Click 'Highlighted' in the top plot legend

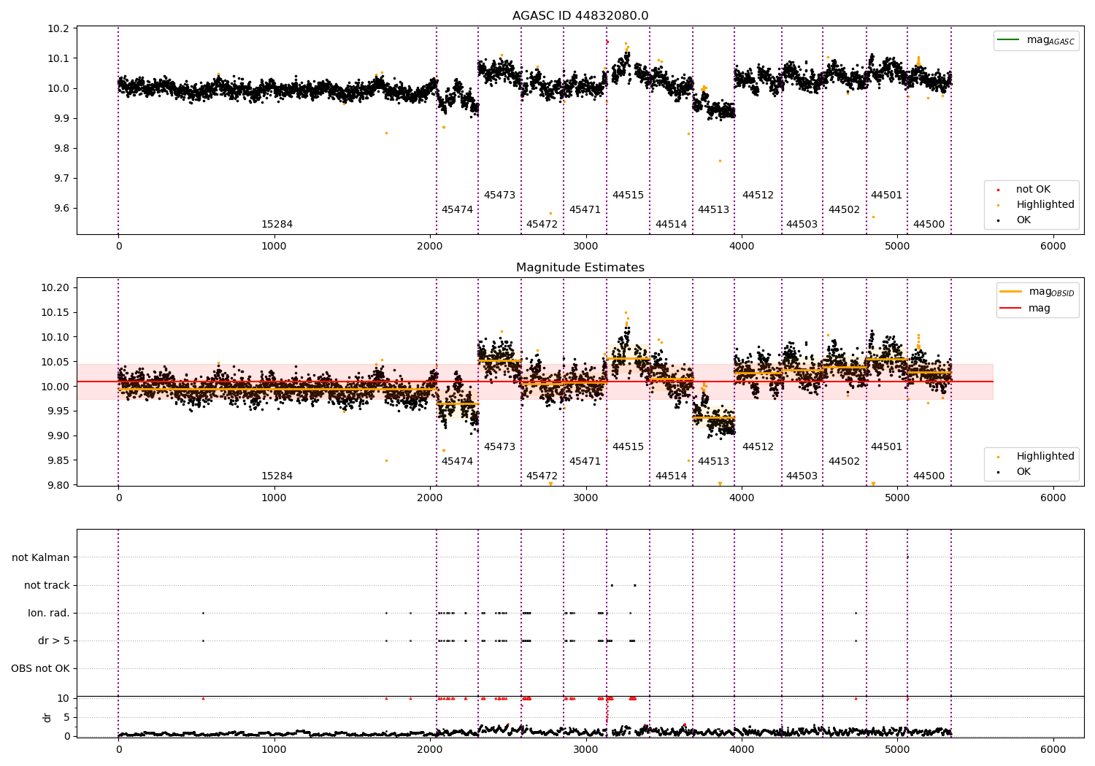1045,205
